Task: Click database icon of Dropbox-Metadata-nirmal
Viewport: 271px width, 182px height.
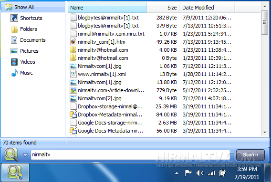Action: point(73,115)
